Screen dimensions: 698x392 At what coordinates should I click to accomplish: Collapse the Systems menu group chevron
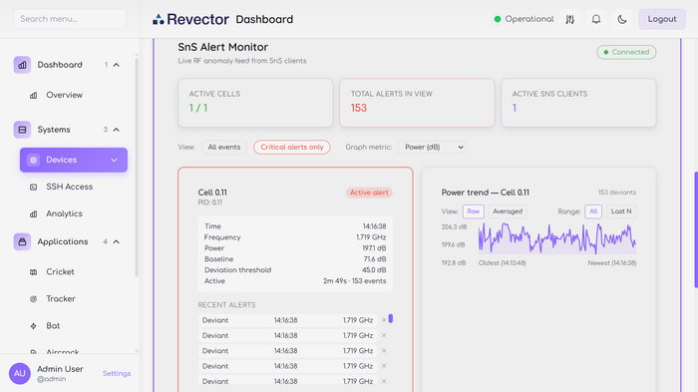click(117, 130)
